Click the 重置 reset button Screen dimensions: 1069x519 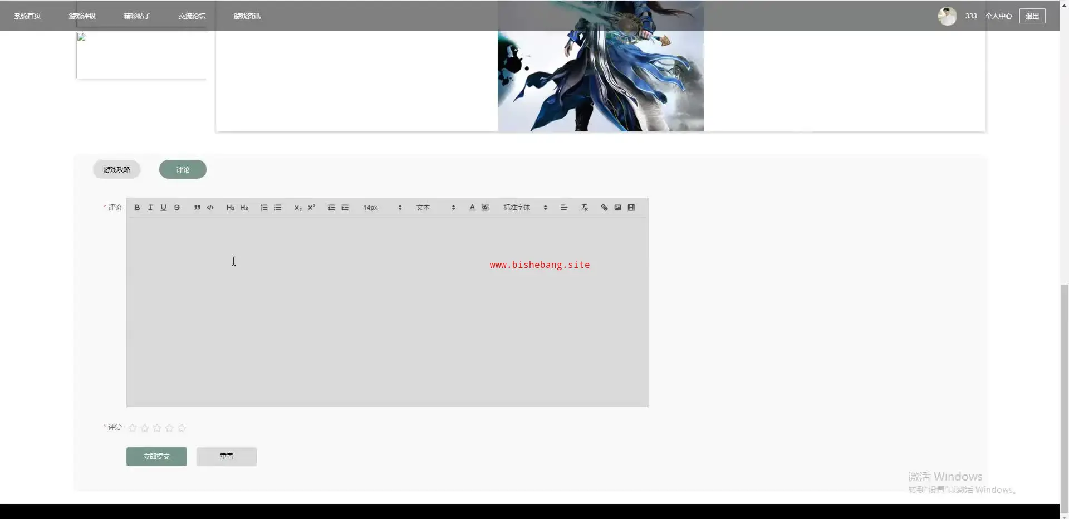[x=227, y=457]
